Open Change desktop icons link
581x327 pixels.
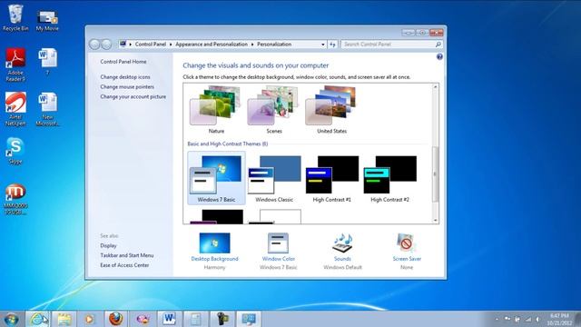click(x=125, y=77)
